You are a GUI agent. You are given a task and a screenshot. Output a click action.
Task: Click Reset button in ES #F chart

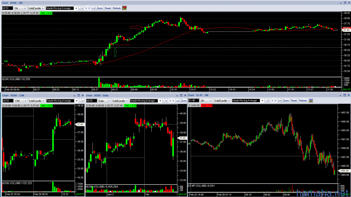[294, 101]
